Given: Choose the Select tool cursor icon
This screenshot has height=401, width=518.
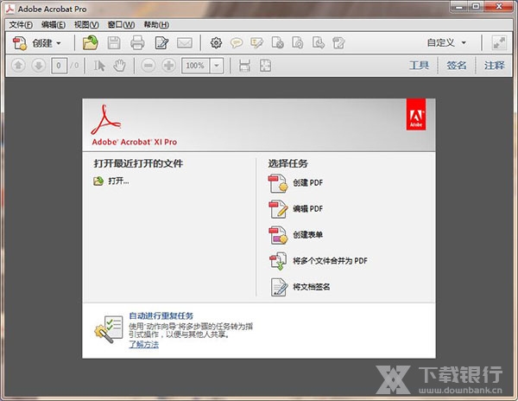Looking at the screenshot, I should click(x=99, y=66).
